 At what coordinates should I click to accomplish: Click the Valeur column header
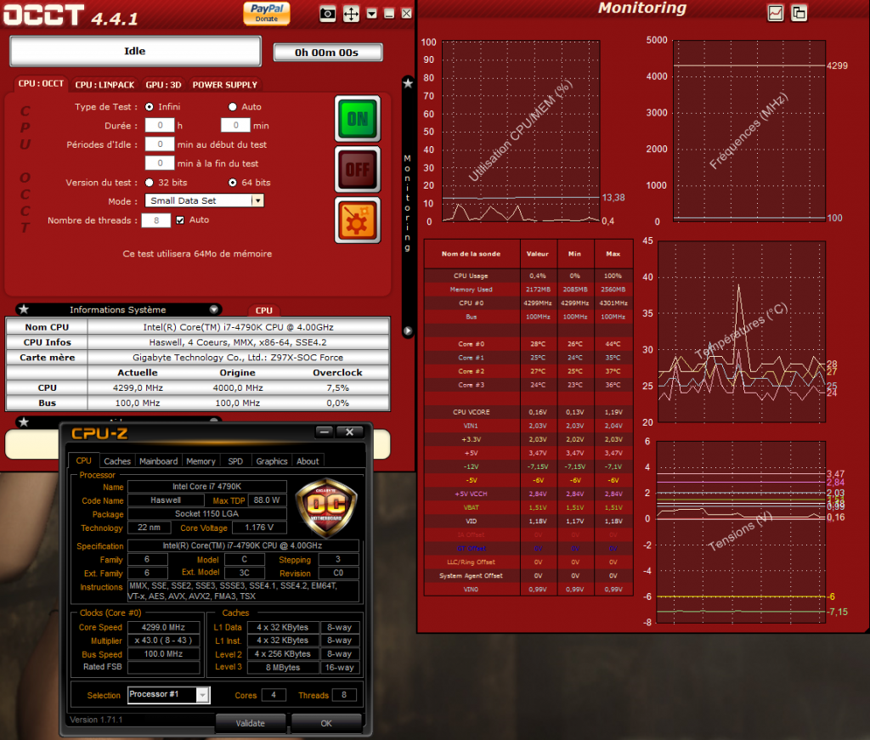538,254
